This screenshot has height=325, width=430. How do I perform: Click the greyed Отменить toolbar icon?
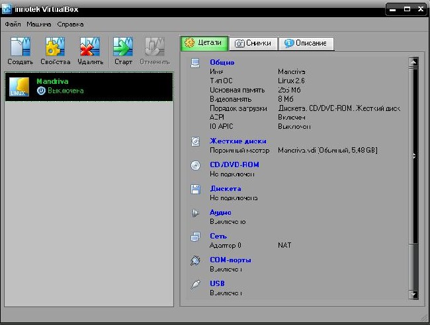coord(155,47)
